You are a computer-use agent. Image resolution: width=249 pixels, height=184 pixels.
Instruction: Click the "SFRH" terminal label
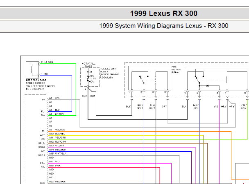[42, 147]
